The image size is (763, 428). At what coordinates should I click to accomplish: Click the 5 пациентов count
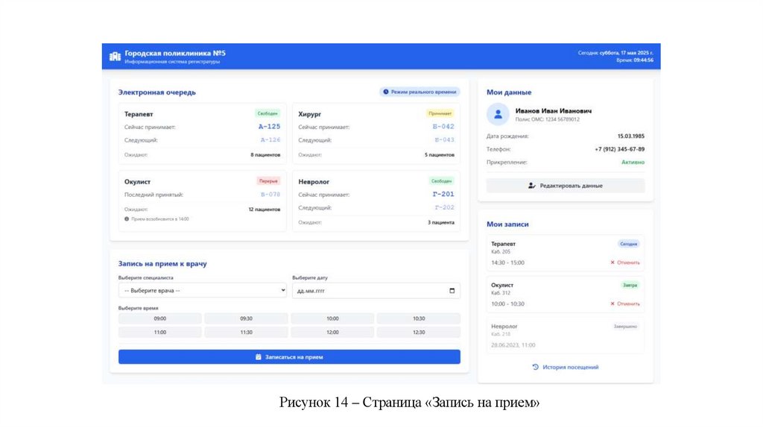point(440,155)
